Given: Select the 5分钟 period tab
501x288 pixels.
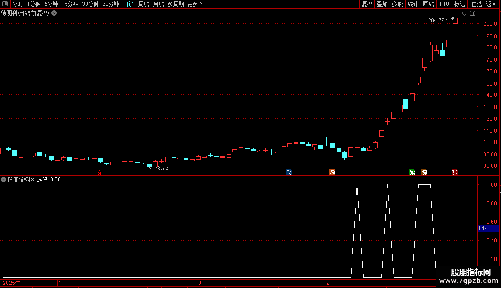Looking at the screenshot, I should (x=51, y=4).
